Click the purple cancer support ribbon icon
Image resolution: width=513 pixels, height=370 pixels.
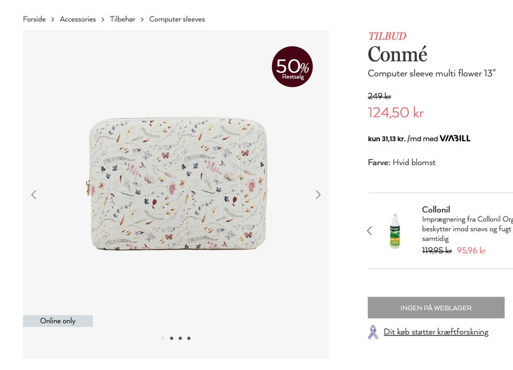pos(373,332)
